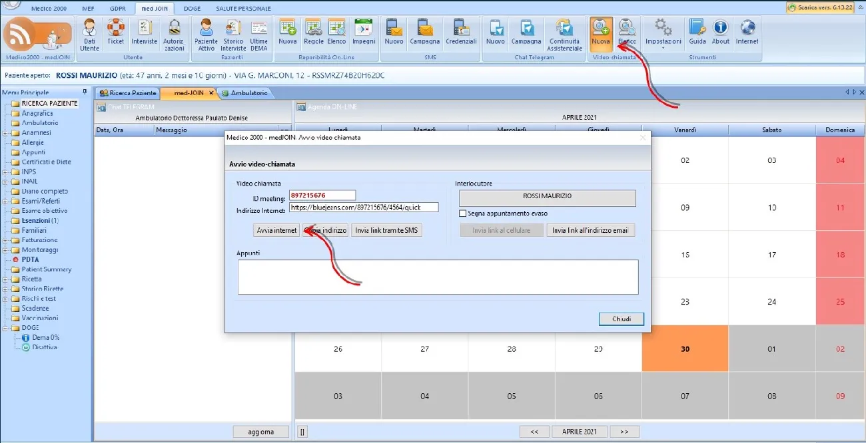Click inside the Appunti notes box
Screen dimensions: 866x443
point(438,277)
